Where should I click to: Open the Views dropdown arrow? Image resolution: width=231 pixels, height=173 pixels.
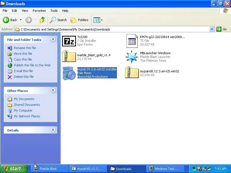pyautogui.click(x=102, y=20)
